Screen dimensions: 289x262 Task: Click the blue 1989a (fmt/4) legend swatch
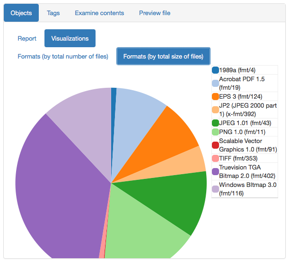tap(215, 70)
